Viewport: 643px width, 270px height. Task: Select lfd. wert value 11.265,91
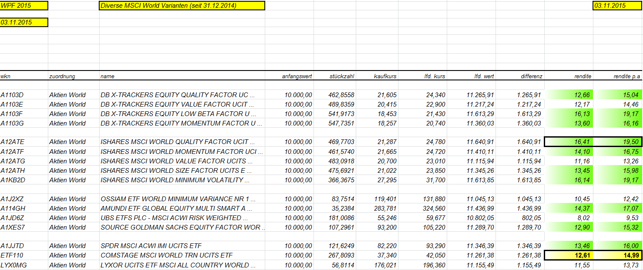point(471,95)
